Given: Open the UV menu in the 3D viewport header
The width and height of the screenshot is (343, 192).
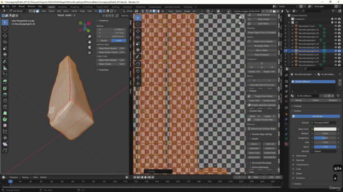Looking at the screenshot, I should (x=95, y=11).
